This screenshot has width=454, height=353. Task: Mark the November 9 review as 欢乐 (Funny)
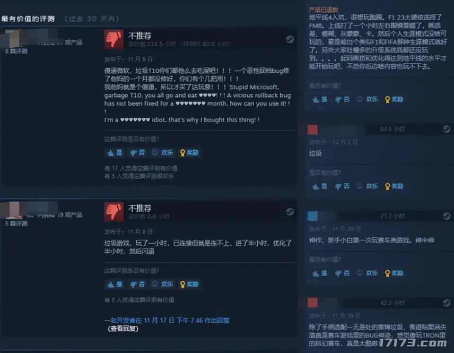click(162, 153)
